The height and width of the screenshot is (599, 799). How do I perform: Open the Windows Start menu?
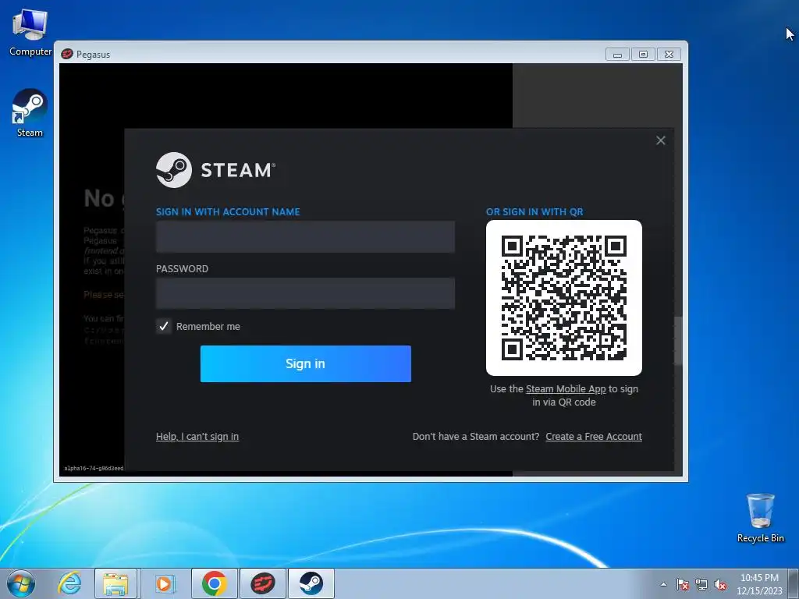coord(21,583)
